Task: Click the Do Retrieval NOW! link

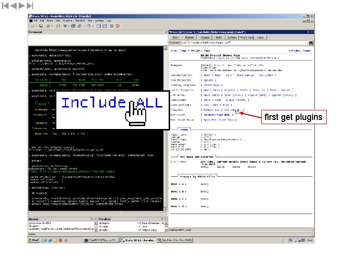Action: tap(217, 115)
